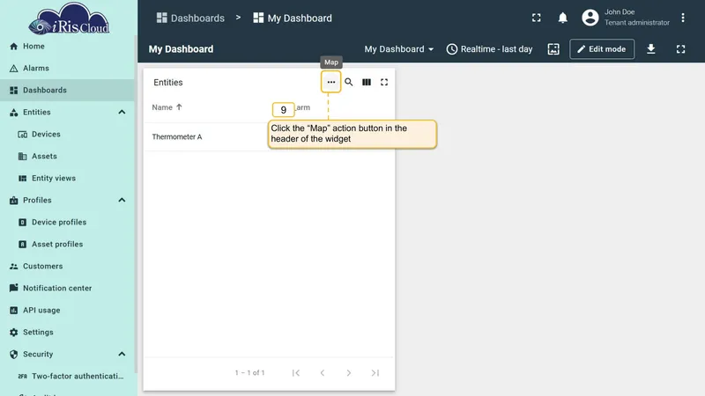Expand dashboard fullscreen icon in toolbar
705x396 pixels.
680,49
